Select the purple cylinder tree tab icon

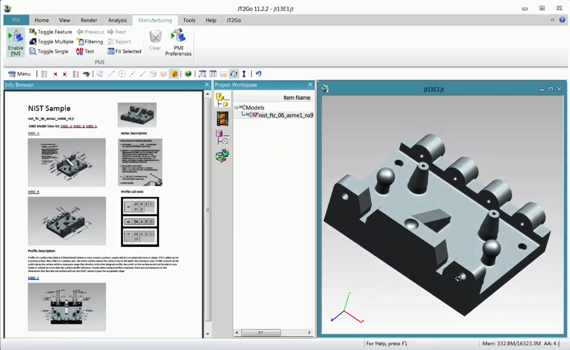click(222, 137)
